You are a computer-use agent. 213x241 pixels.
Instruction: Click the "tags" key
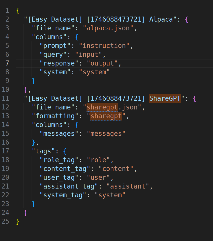[43, 151]
